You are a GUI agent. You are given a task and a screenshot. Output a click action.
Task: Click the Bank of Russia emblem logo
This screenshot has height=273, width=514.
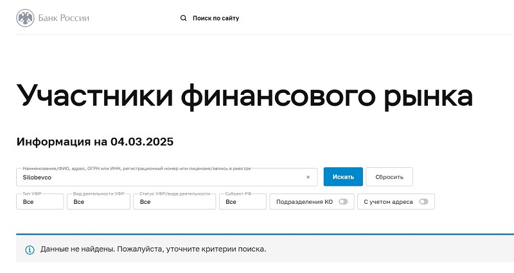[x=25, y=18]
